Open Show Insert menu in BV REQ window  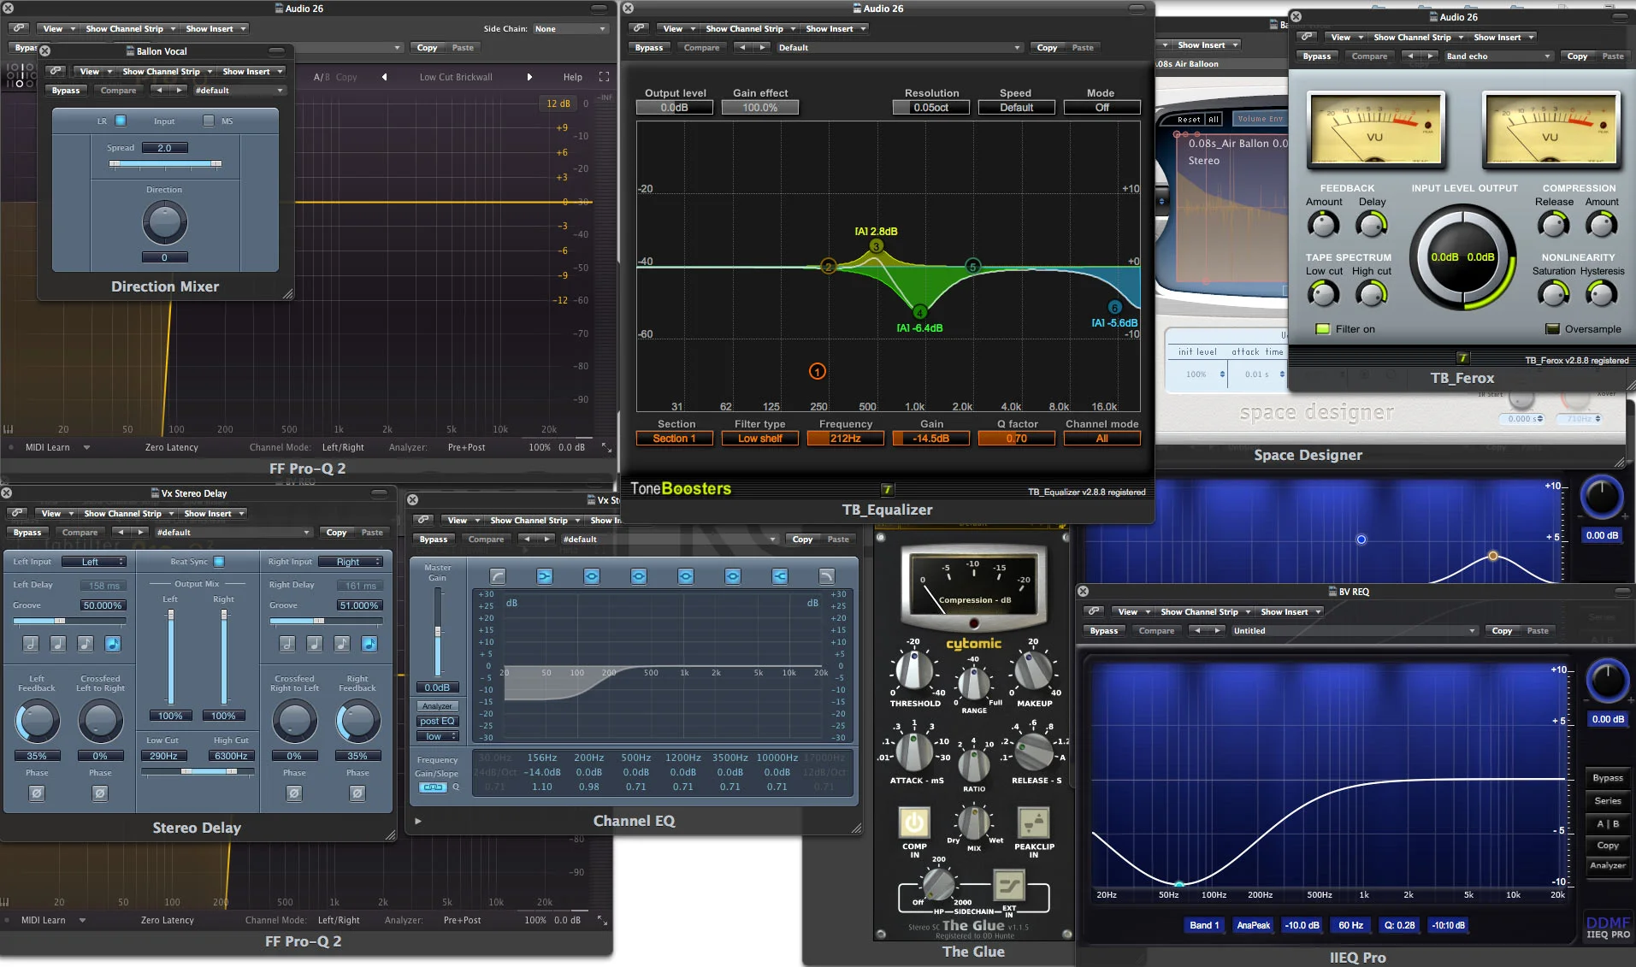click(1290, 612)
